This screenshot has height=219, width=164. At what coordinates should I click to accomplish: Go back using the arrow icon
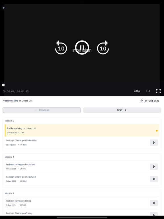[x=4, y=8]
